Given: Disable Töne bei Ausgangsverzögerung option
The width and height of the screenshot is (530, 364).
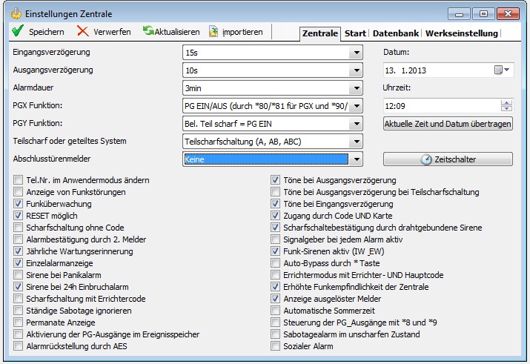Looking at the screenshot, I should (x=276, y=180).
